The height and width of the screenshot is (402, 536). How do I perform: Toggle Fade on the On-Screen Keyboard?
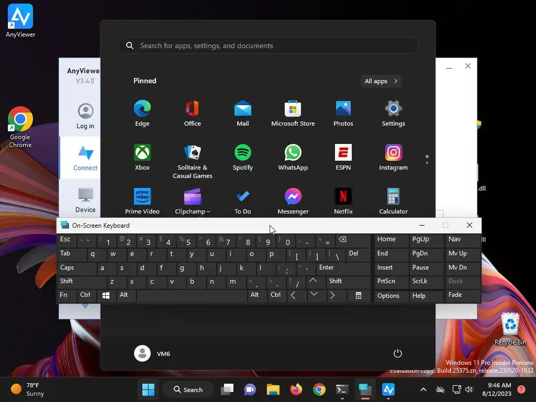click(x=463, y=296)
